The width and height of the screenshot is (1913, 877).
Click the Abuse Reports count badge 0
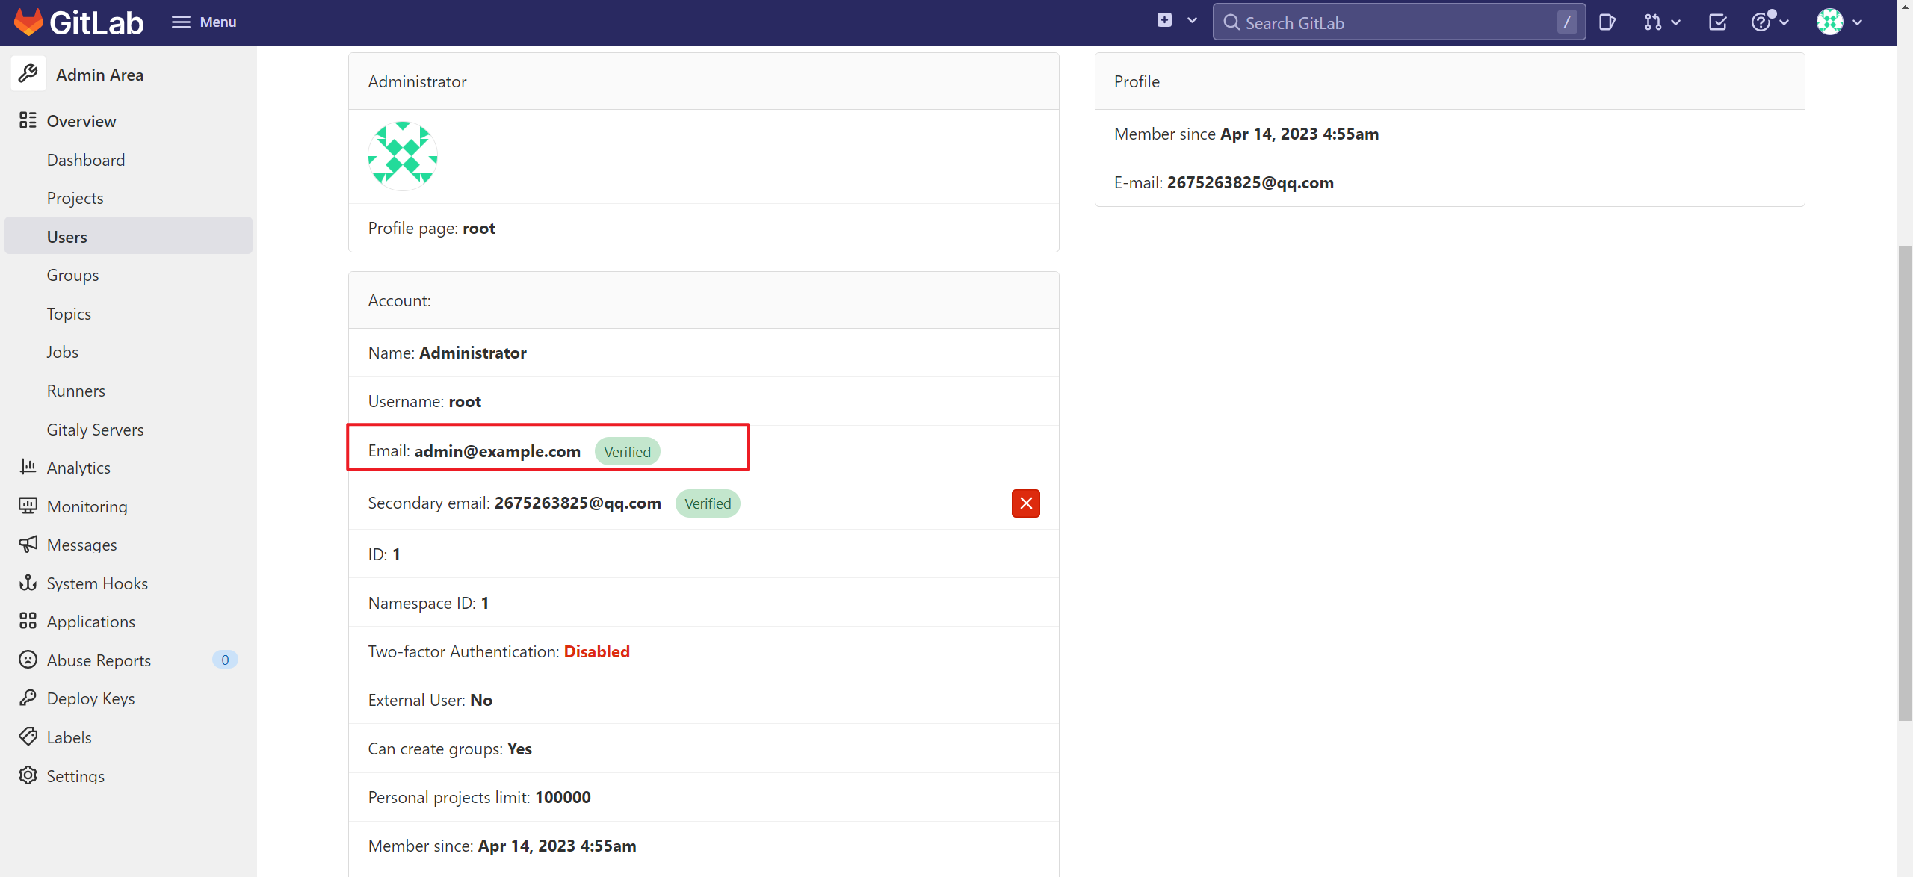(225, 660)
